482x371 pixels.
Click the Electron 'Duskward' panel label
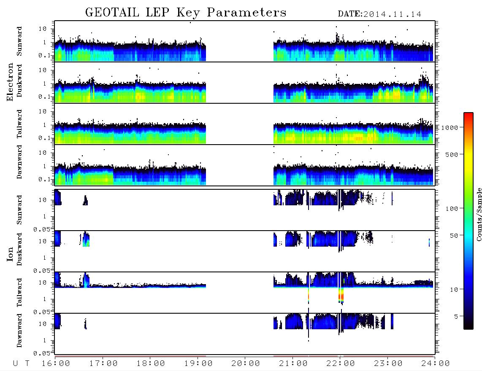point(19,81)
